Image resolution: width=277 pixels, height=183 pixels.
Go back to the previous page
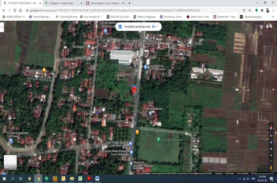tap(4, 11)
